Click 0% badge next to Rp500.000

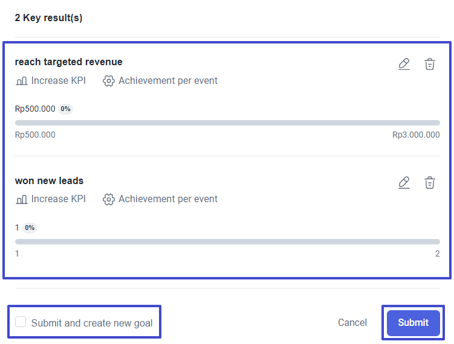coord(65,109)
